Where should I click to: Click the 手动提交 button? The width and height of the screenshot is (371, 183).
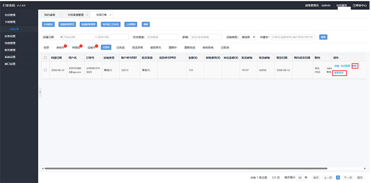point(48,25)
